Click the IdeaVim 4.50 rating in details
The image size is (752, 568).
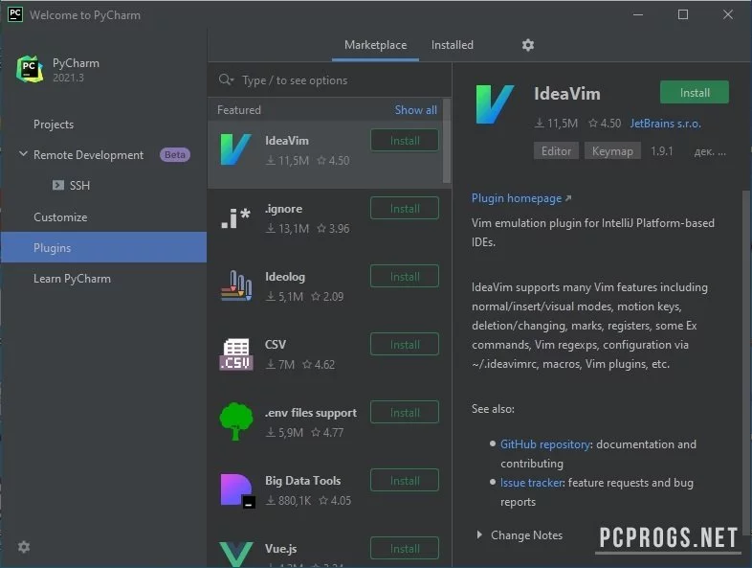(x=605, y=124)
